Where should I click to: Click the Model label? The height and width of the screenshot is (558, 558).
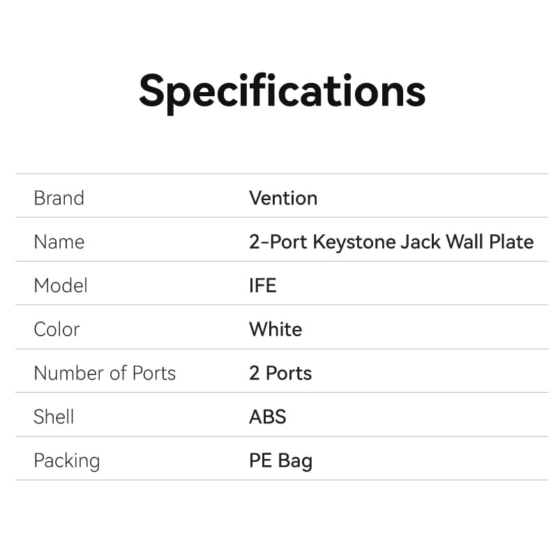pos(60,286)
